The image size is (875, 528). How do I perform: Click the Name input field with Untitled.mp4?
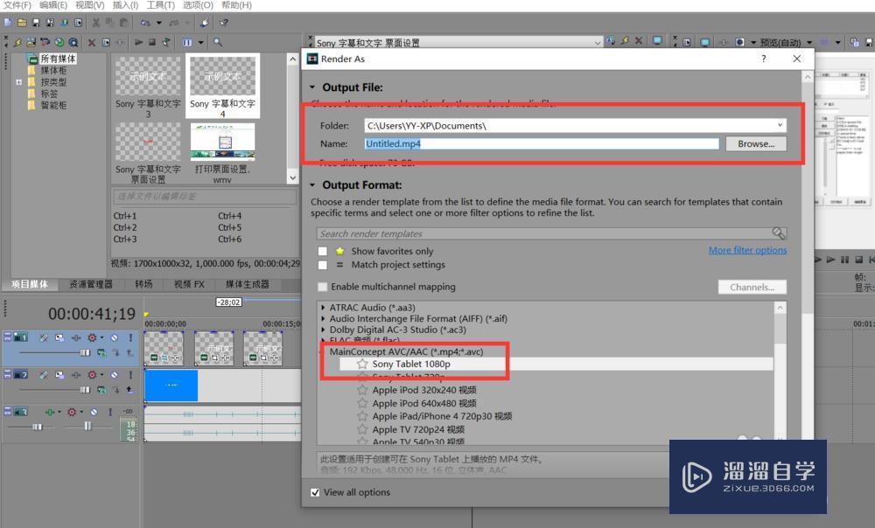542,144
